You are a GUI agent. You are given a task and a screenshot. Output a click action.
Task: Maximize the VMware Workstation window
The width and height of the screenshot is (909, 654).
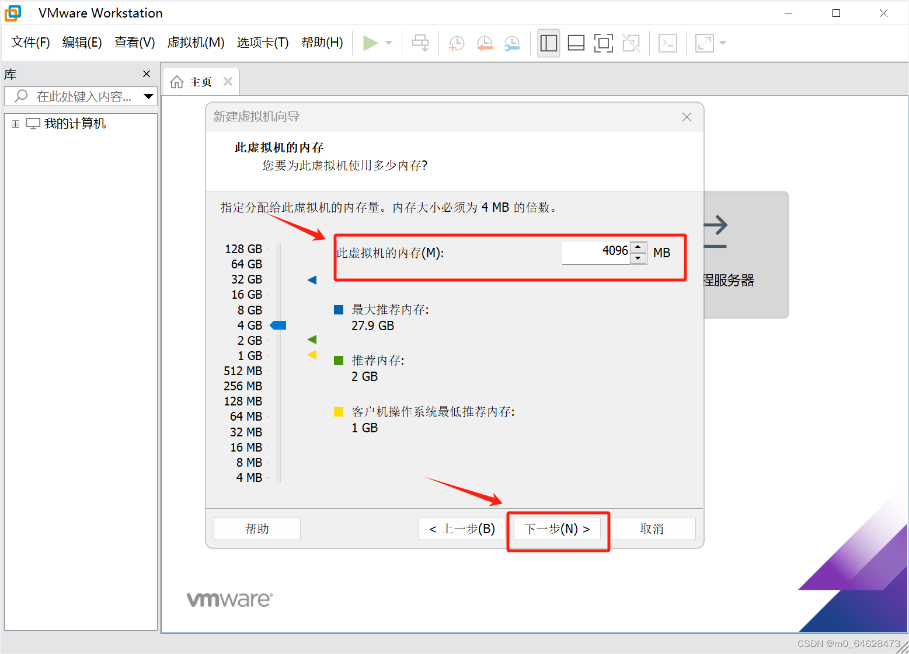tap(836, 13)
